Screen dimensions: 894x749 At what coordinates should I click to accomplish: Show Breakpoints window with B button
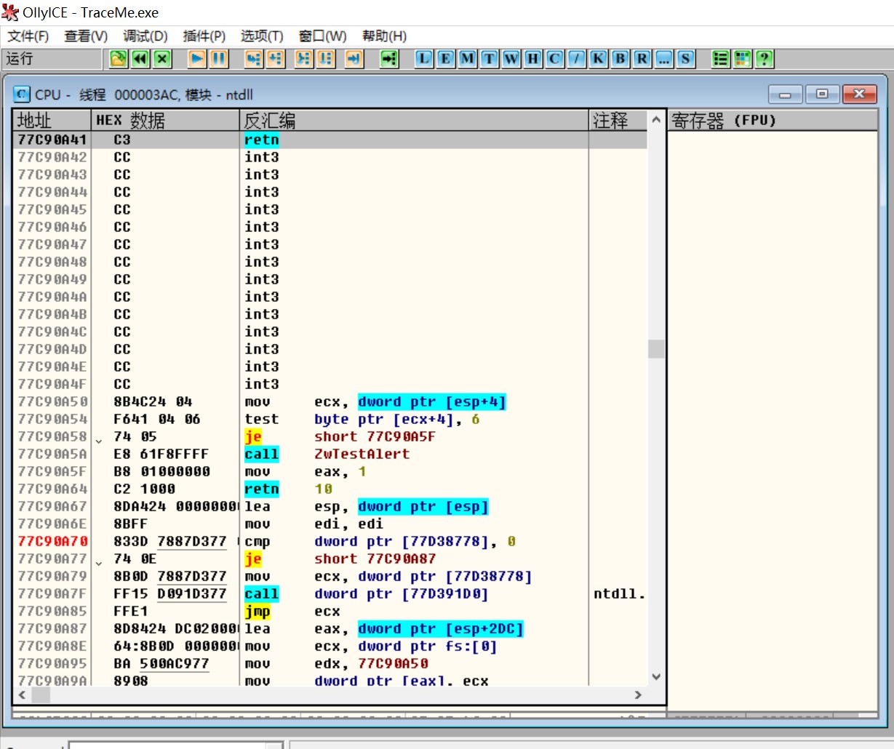[x=620, y=59]
